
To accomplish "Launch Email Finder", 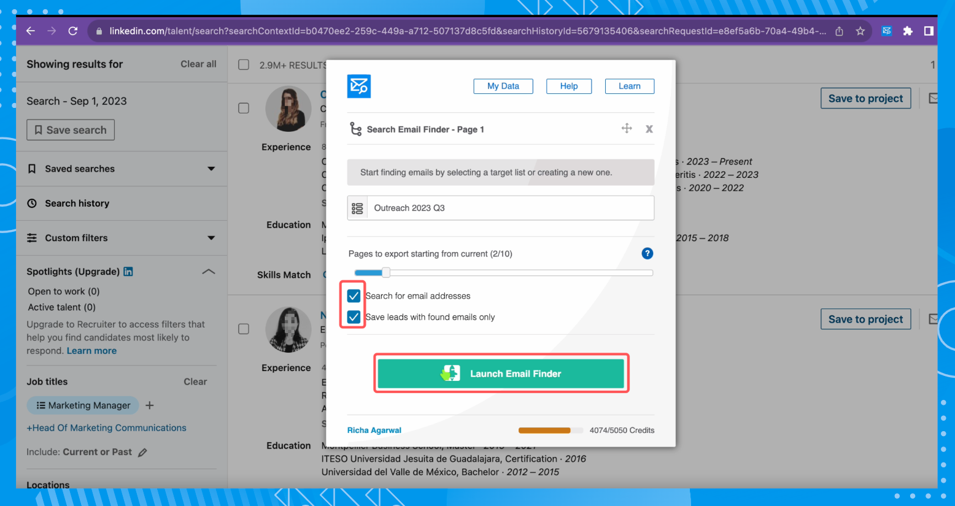I will point(501,374).
